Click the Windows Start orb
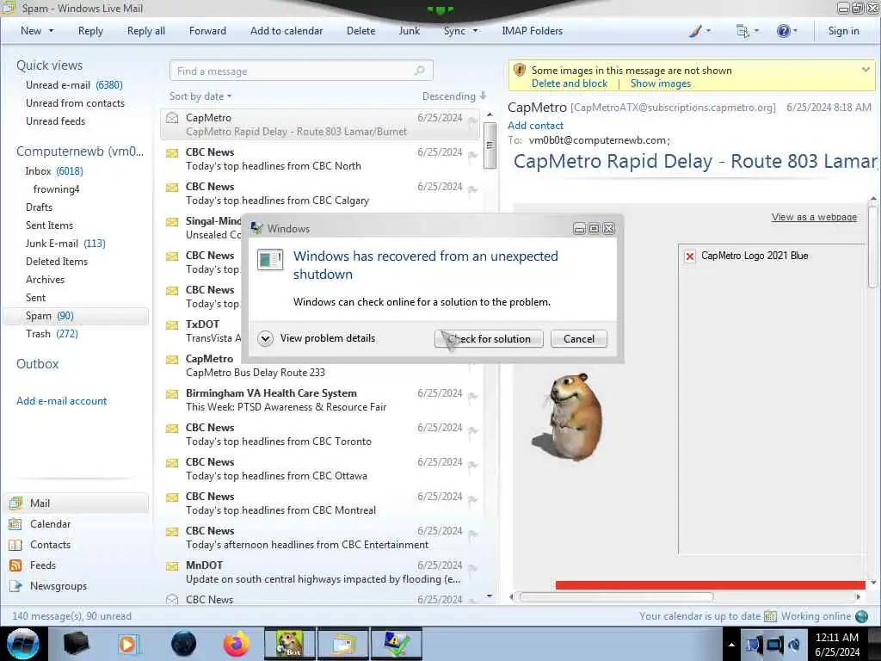Image resolution: width=881 pixels, height=661 pixels. click(23, 644)
